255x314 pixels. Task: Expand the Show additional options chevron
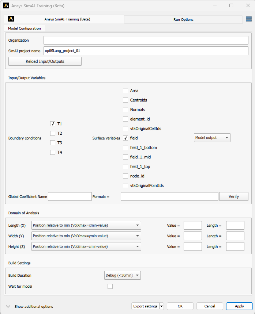tap(8, 306)
